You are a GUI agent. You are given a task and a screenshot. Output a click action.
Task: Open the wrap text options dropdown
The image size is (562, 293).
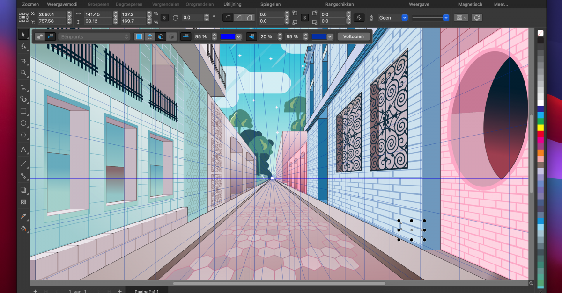click(x=461, y=17)
